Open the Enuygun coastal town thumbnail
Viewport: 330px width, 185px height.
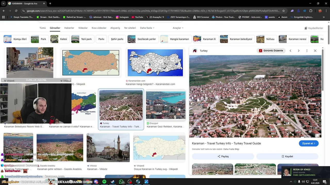click(166, 105)
